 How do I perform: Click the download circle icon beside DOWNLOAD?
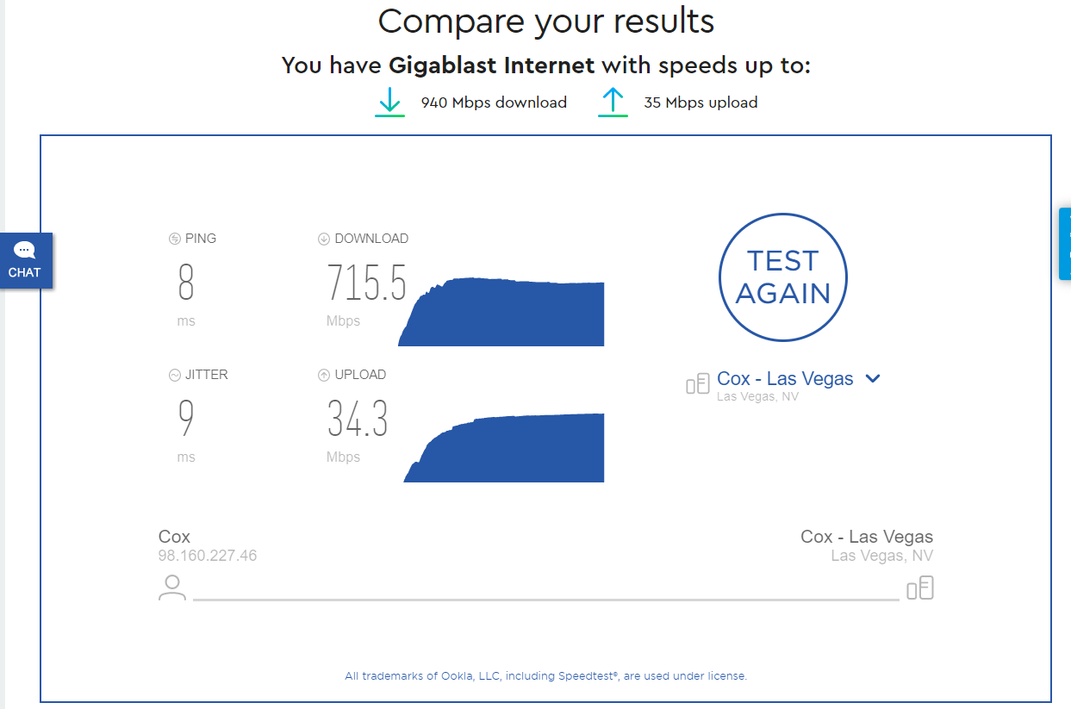324,239
